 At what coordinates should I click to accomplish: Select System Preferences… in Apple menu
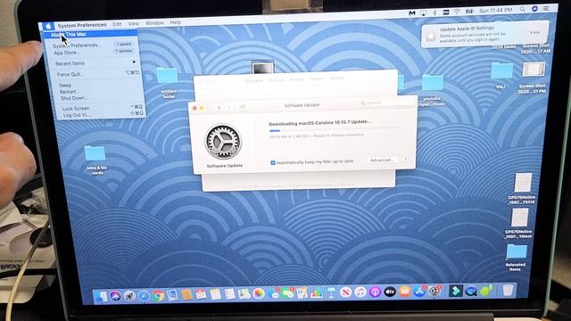click(94, 45)
